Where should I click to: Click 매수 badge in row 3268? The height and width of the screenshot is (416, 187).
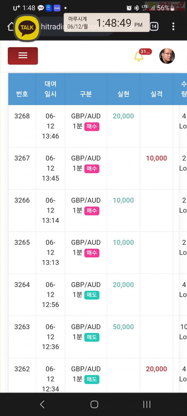pyautogui.click(x=92, y=126)
